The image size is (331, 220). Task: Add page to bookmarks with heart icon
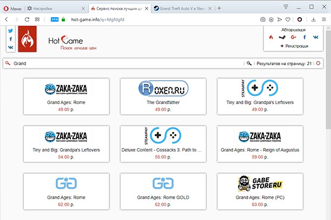pos(287,19)
